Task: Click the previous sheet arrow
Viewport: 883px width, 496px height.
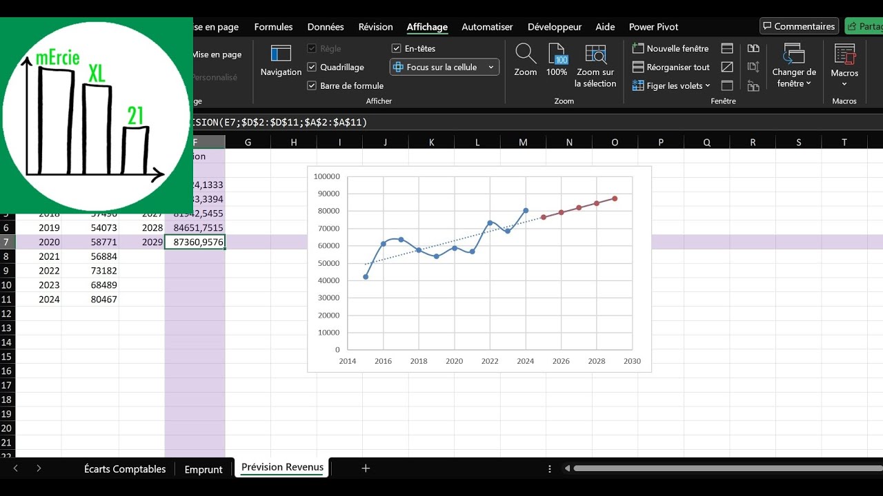Action: click(16, 468)
